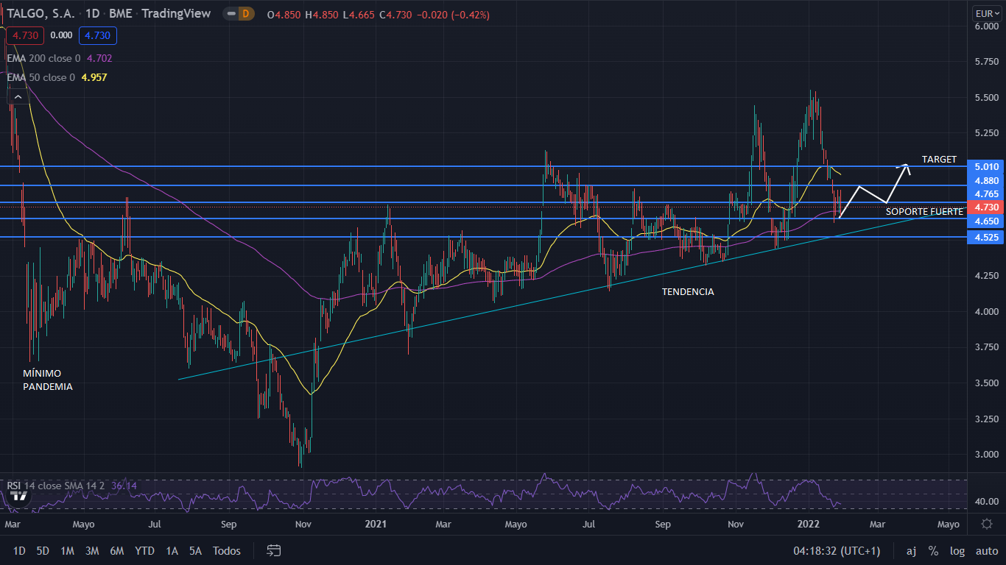Click the blue buy price 4.730 box
The height and width of the screenshot is (565, 1006).
pyautogui.click(x=98, y=35)
